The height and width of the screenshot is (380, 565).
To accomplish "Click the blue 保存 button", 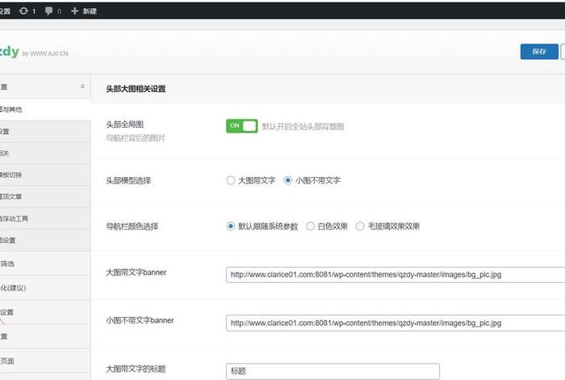I will [539, 52].
